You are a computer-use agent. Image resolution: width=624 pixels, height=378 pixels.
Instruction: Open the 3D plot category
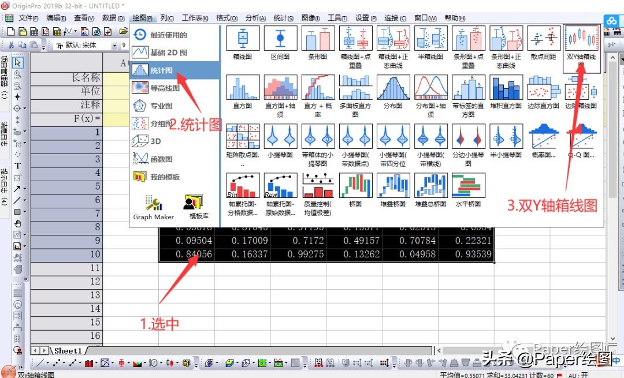tap(175, 141)
